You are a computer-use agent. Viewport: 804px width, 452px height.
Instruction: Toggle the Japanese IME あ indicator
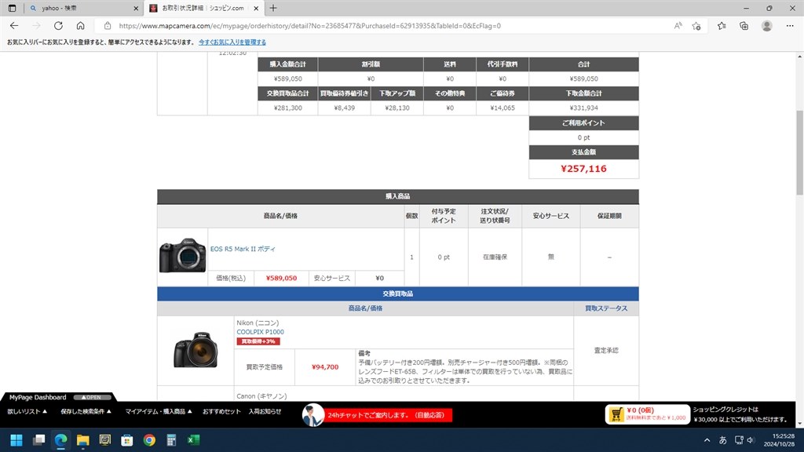point(723,439)
